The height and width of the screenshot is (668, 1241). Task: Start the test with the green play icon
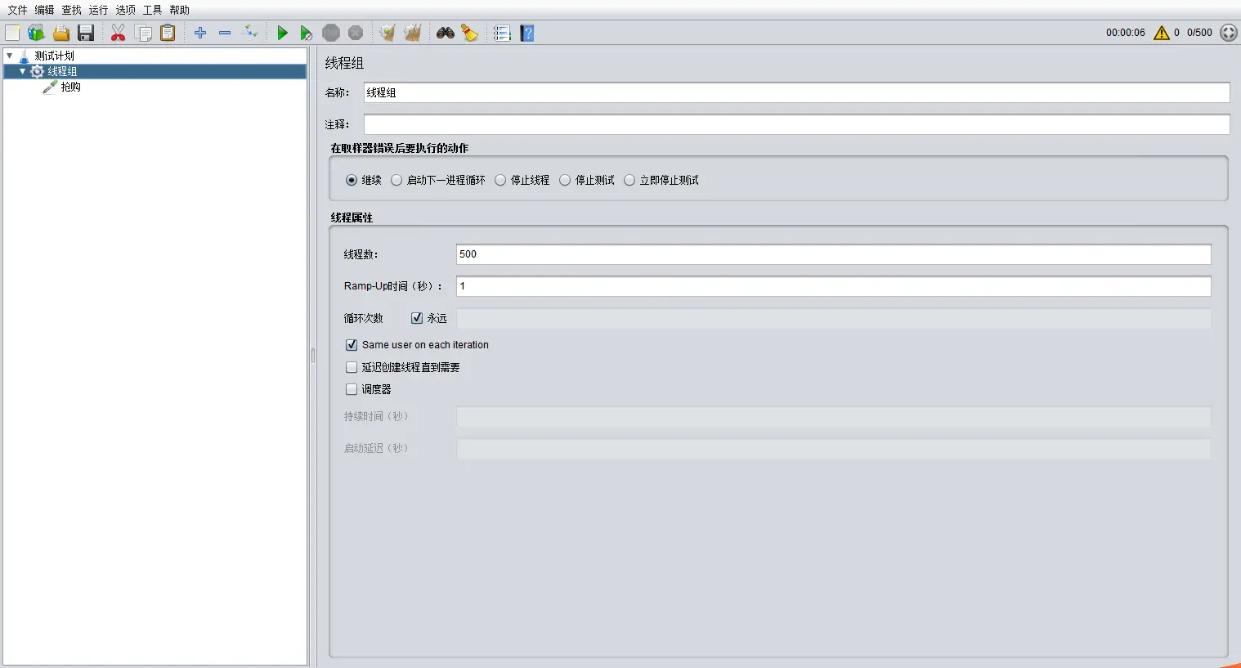pyautogui.click(x=282, y=33)
